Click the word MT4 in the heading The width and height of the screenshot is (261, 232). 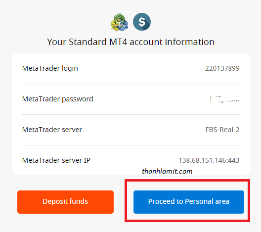(x=118, y=42)
